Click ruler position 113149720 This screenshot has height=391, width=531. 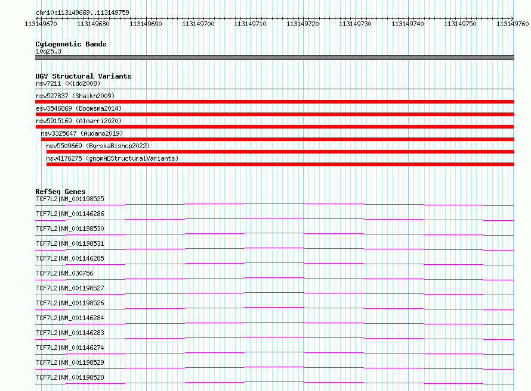pos(302,24)
